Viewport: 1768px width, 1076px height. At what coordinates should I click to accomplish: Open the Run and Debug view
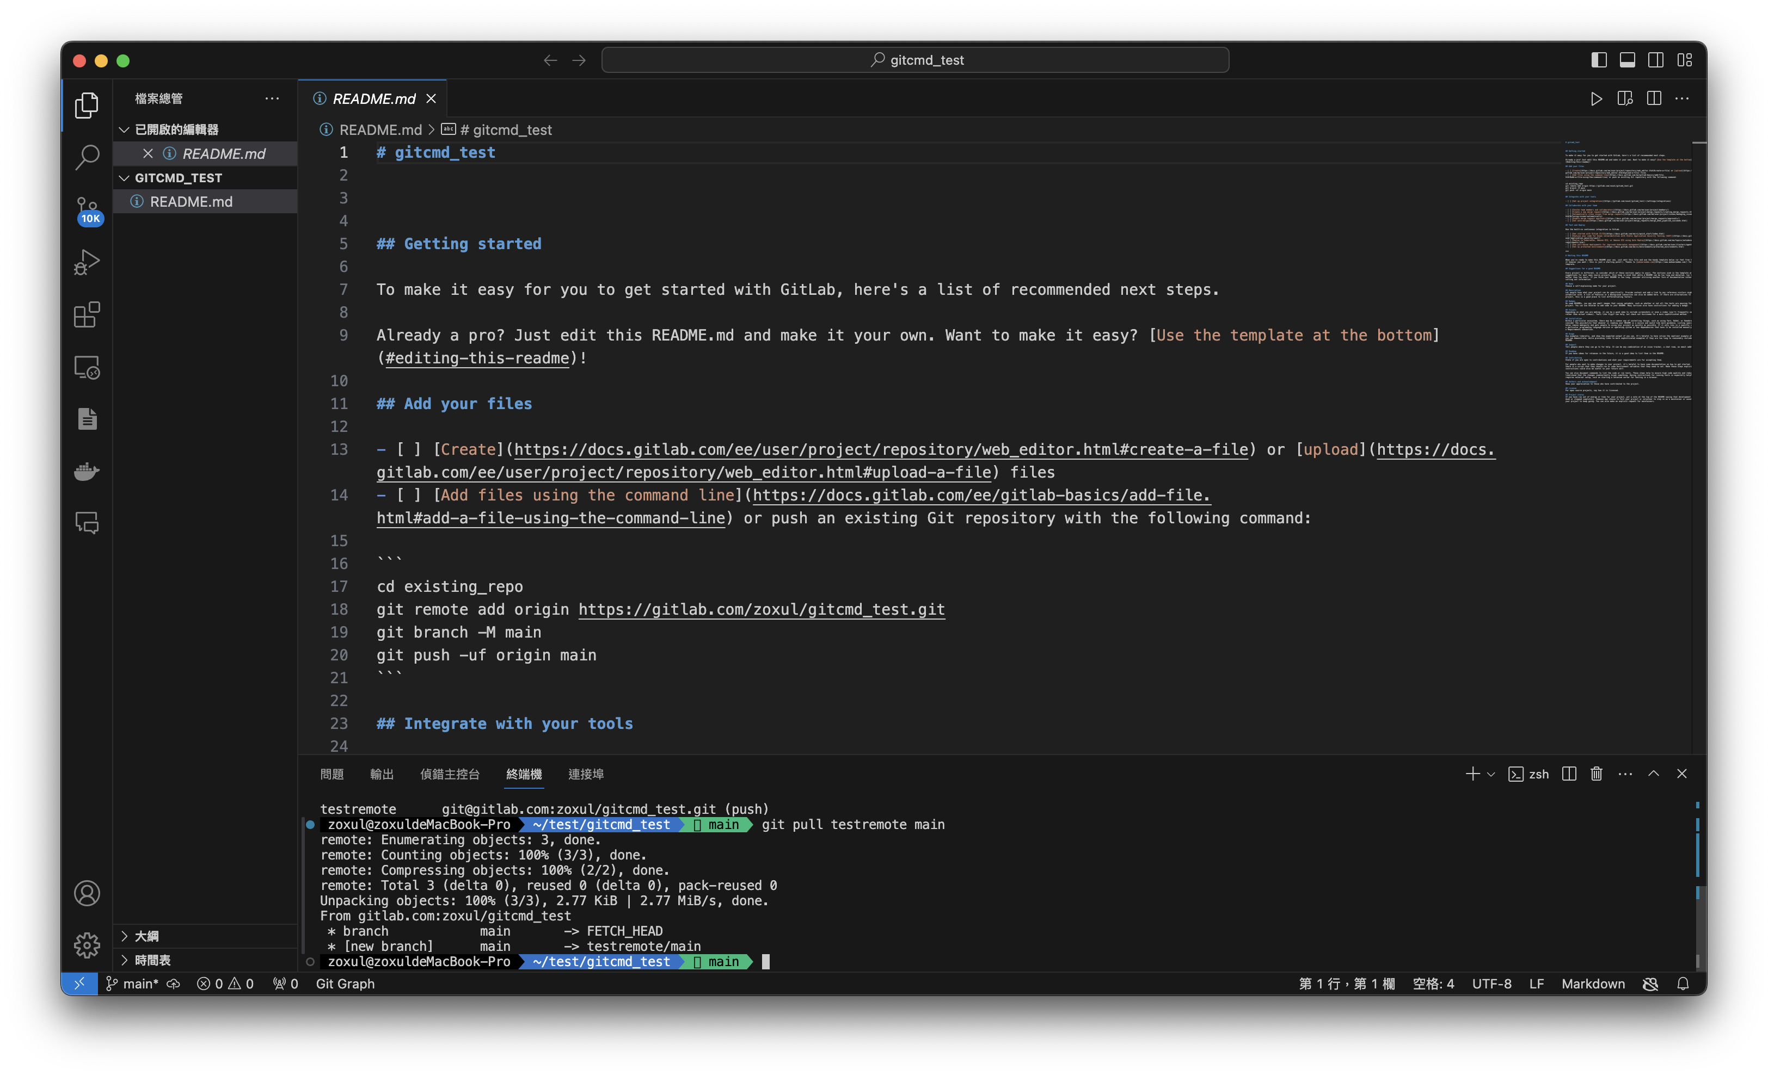[x=87, y=262]
